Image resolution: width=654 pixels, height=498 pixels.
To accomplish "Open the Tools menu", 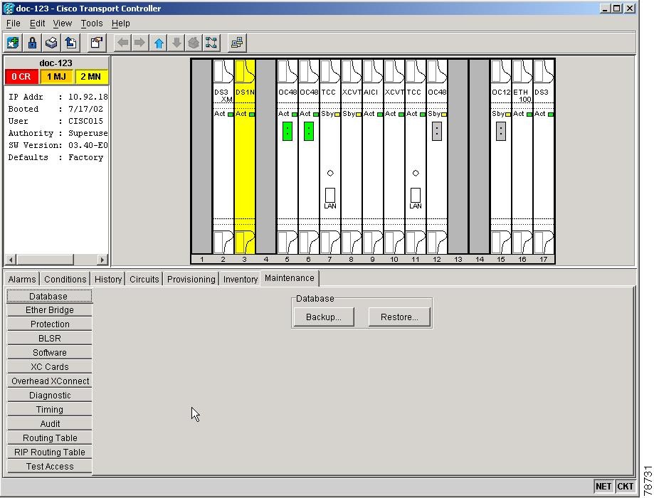I will click(x=92, y=23).
